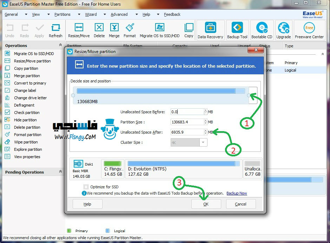Select Hide partition operation
Screen dimensions: 330x243
25,120
